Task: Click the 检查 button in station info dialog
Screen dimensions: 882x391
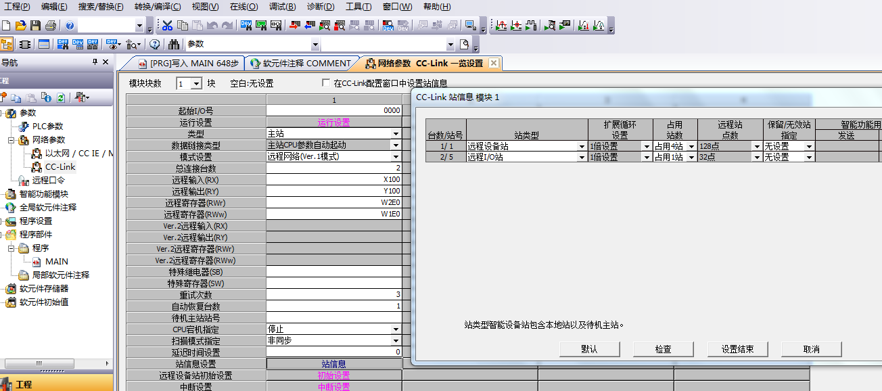Action: click(x=663, y=349)
